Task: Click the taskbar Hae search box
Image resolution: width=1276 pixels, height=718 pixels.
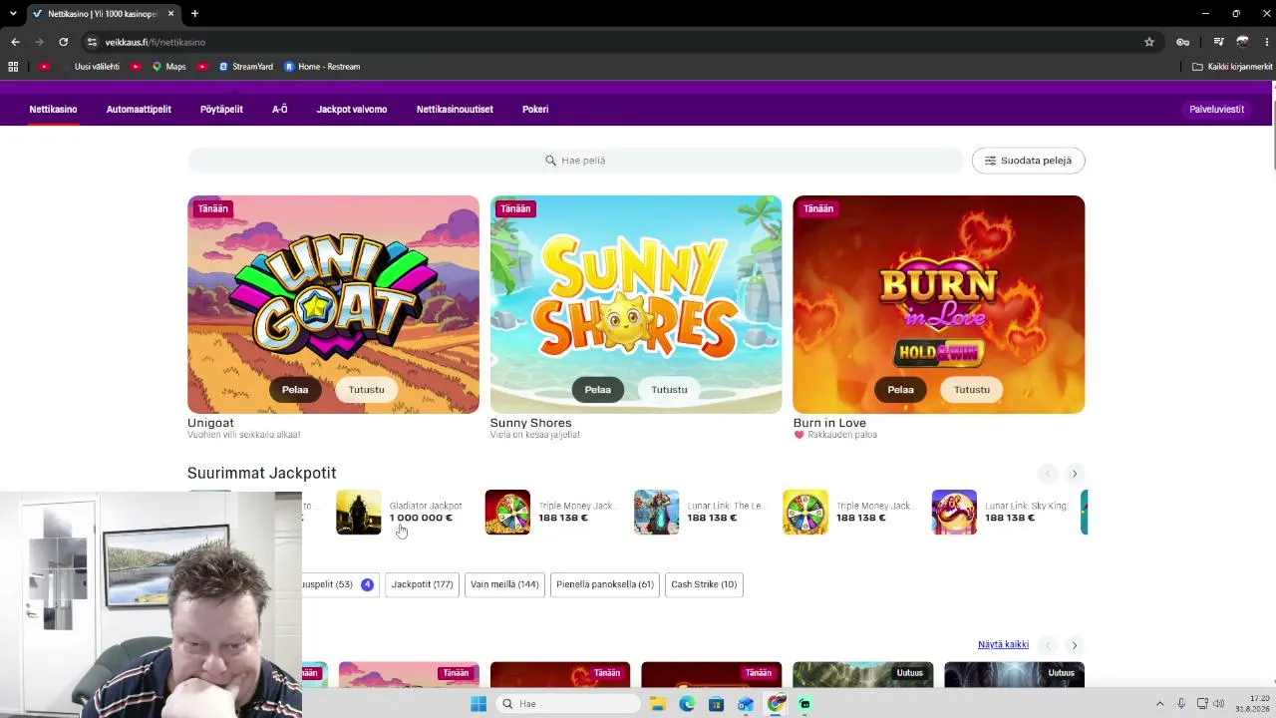Action: pyautogui.click(x=567, y=704)
